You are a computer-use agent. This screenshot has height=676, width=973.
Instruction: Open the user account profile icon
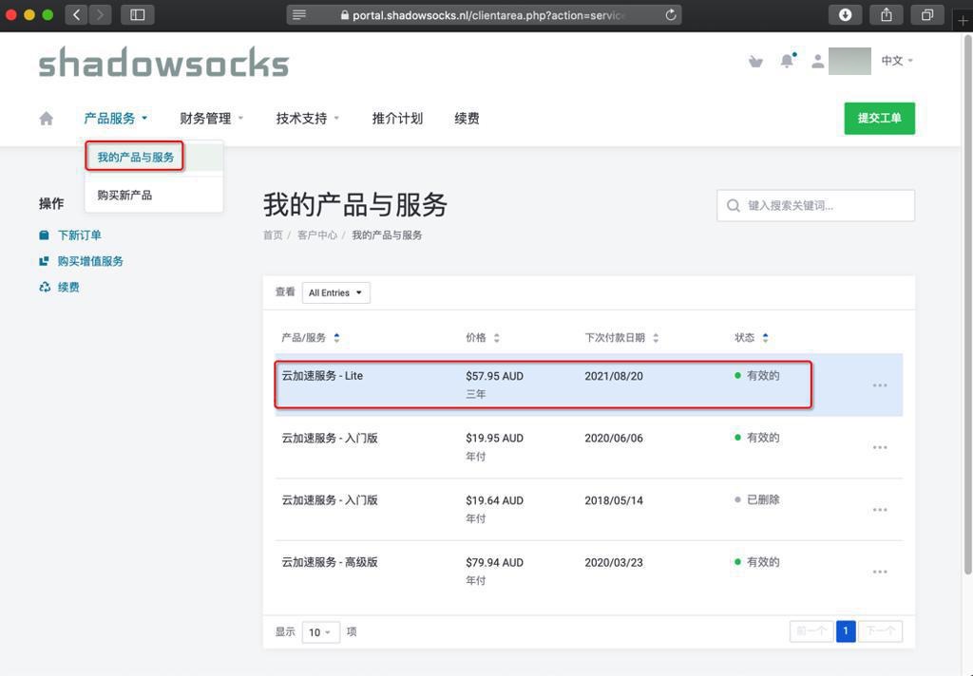(818, 61)
